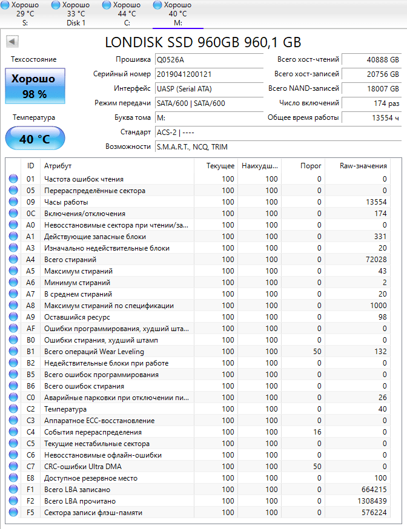
Task: Click the Raw-значения column header
Action: click(358, 166)
